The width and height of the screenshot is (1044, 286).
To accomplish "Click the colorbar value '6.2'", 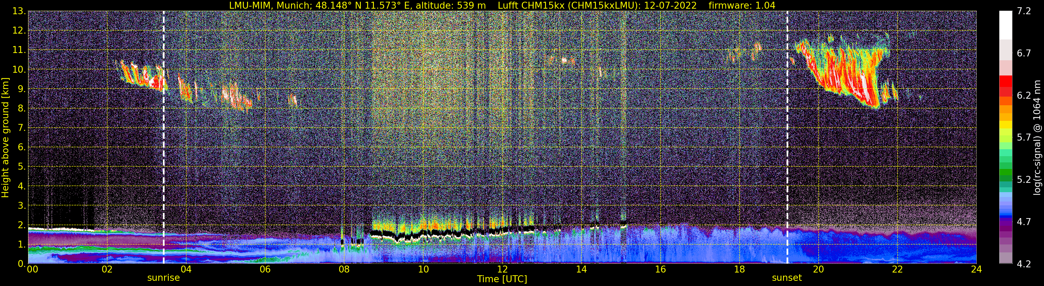I will tap(1024, 96).
